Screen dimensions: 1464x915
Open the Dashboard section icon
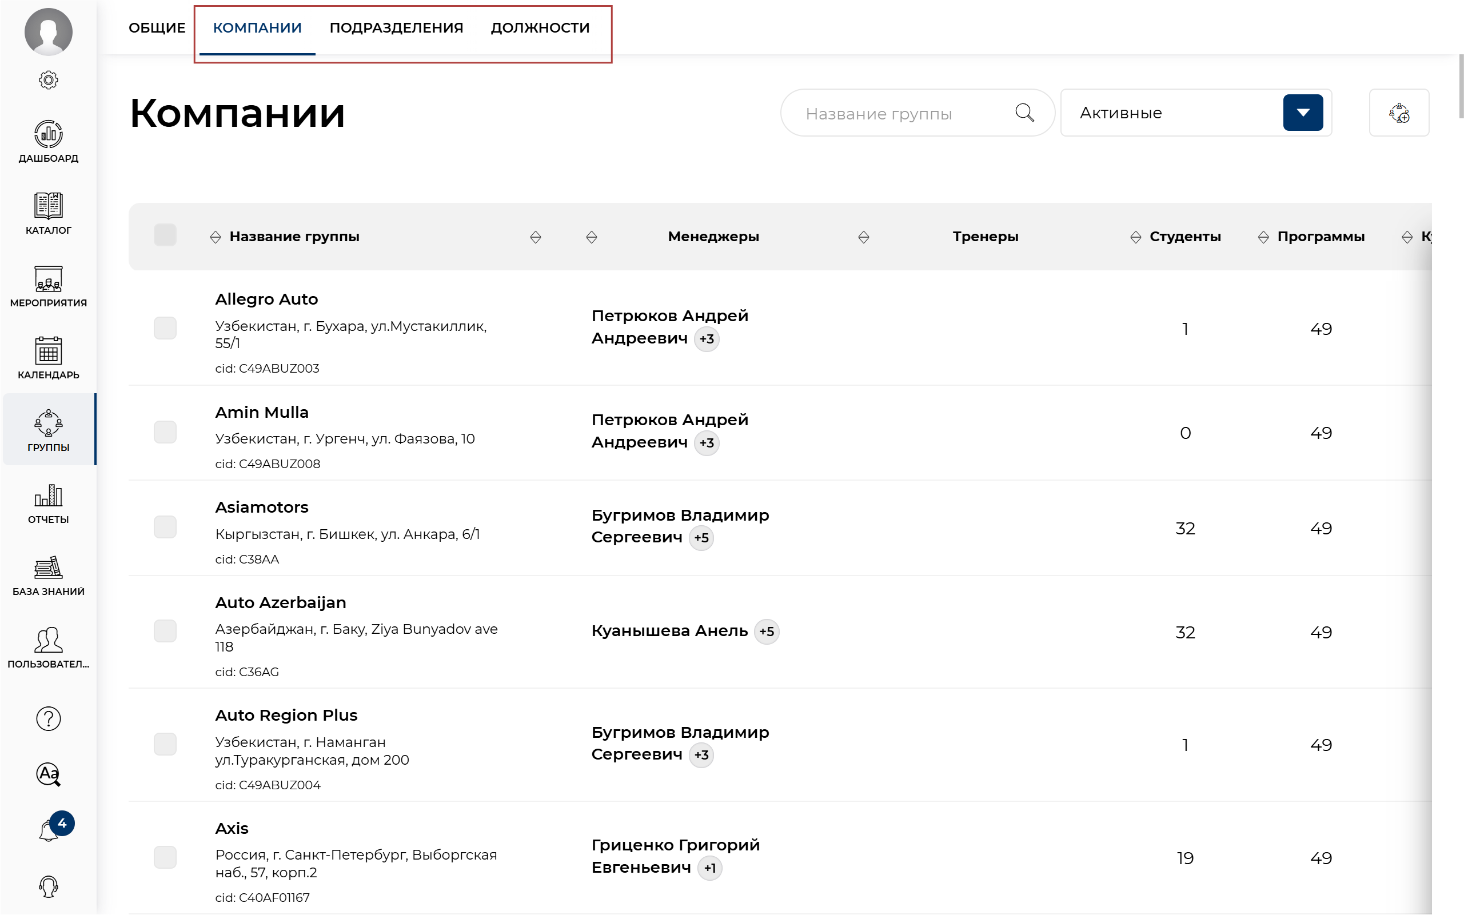(x=49, y=134)
